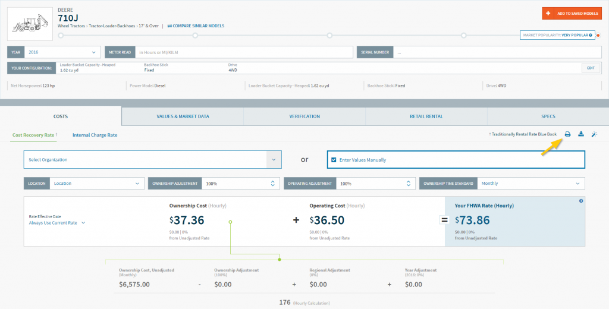The image size is (609, 309).
Task: Click the Market Popularity help icon
Action: point(591,35)
